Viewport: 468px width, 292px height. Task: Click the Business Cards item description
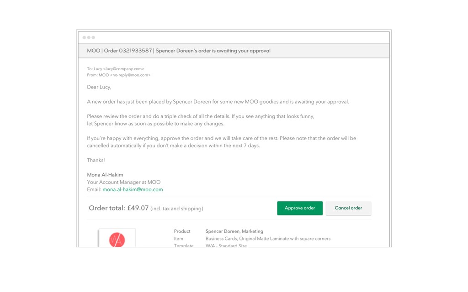pos(268,239)
